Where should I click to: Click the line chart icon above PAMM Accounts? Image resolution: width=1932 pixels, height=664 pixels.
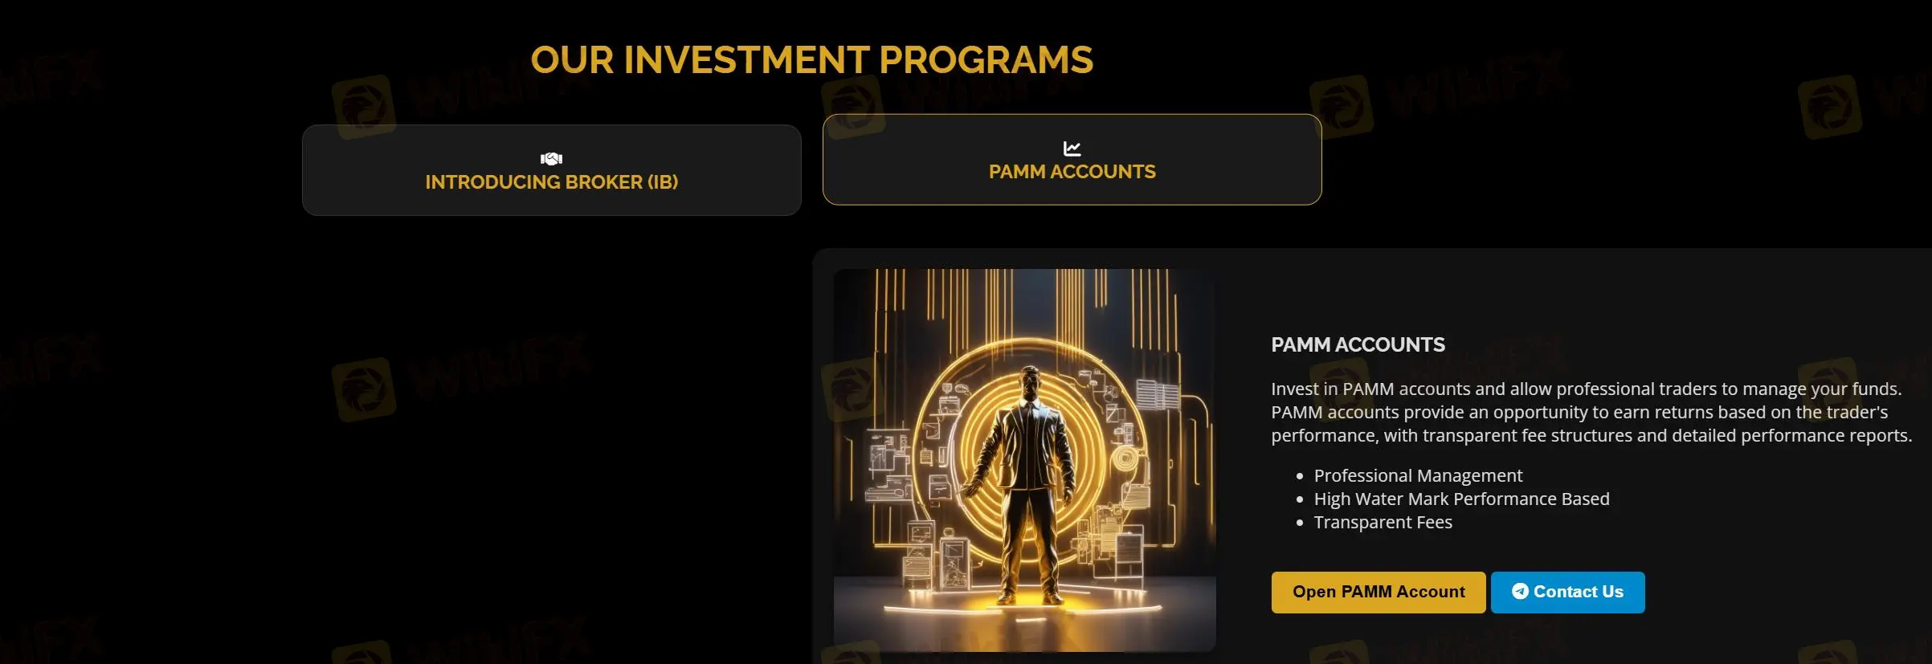(x=1072, y=149)
